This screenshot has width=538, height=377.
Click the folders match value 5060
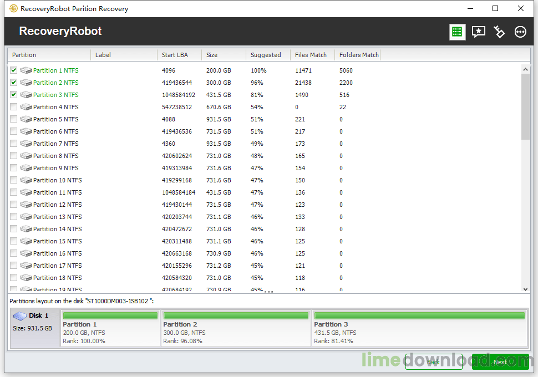click(346, 70)
